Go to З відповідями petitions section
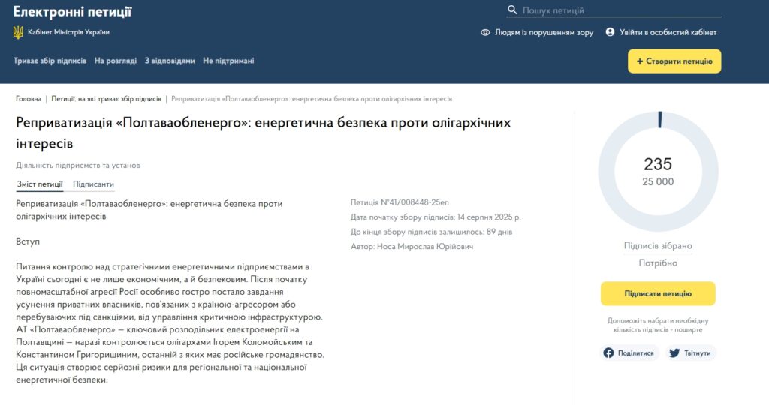 coord(170,61)
